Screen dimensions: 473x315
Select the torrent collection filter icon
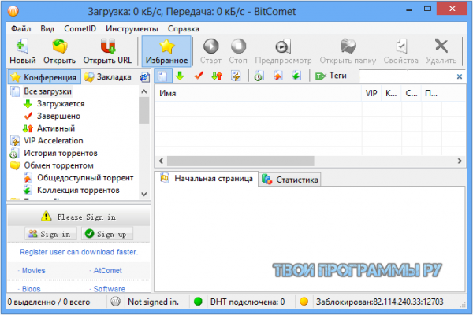point(296,76)
